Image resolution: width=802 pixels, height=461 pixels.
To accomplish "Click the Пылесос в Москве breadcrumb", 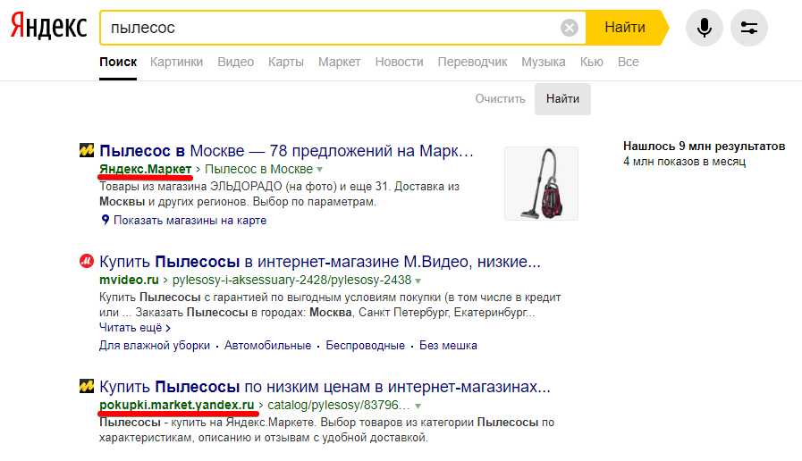I will click(258, 169).
